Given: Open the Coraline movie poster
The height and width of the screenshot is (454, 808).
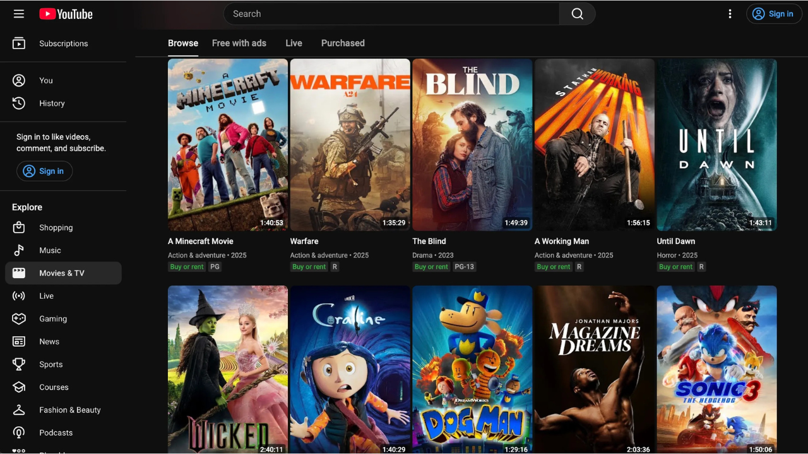Looking at the screenshot, I should pyautogui.click(x=350, y=370).
